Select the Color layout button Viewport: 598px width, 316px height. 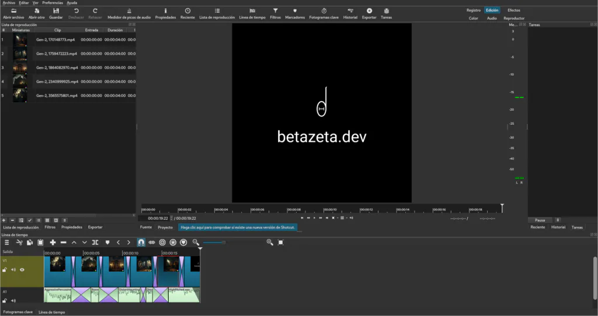point(473,18)
